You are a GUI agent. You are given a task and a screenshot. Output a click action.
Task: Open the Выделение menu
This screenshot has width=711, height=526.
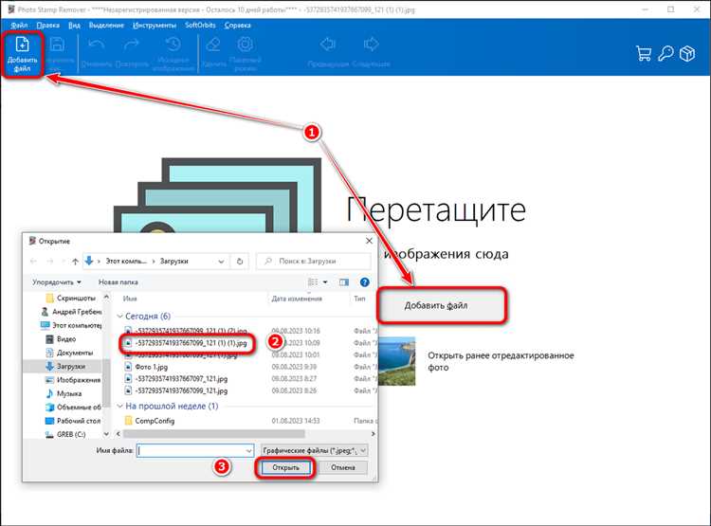pos(106,26)
